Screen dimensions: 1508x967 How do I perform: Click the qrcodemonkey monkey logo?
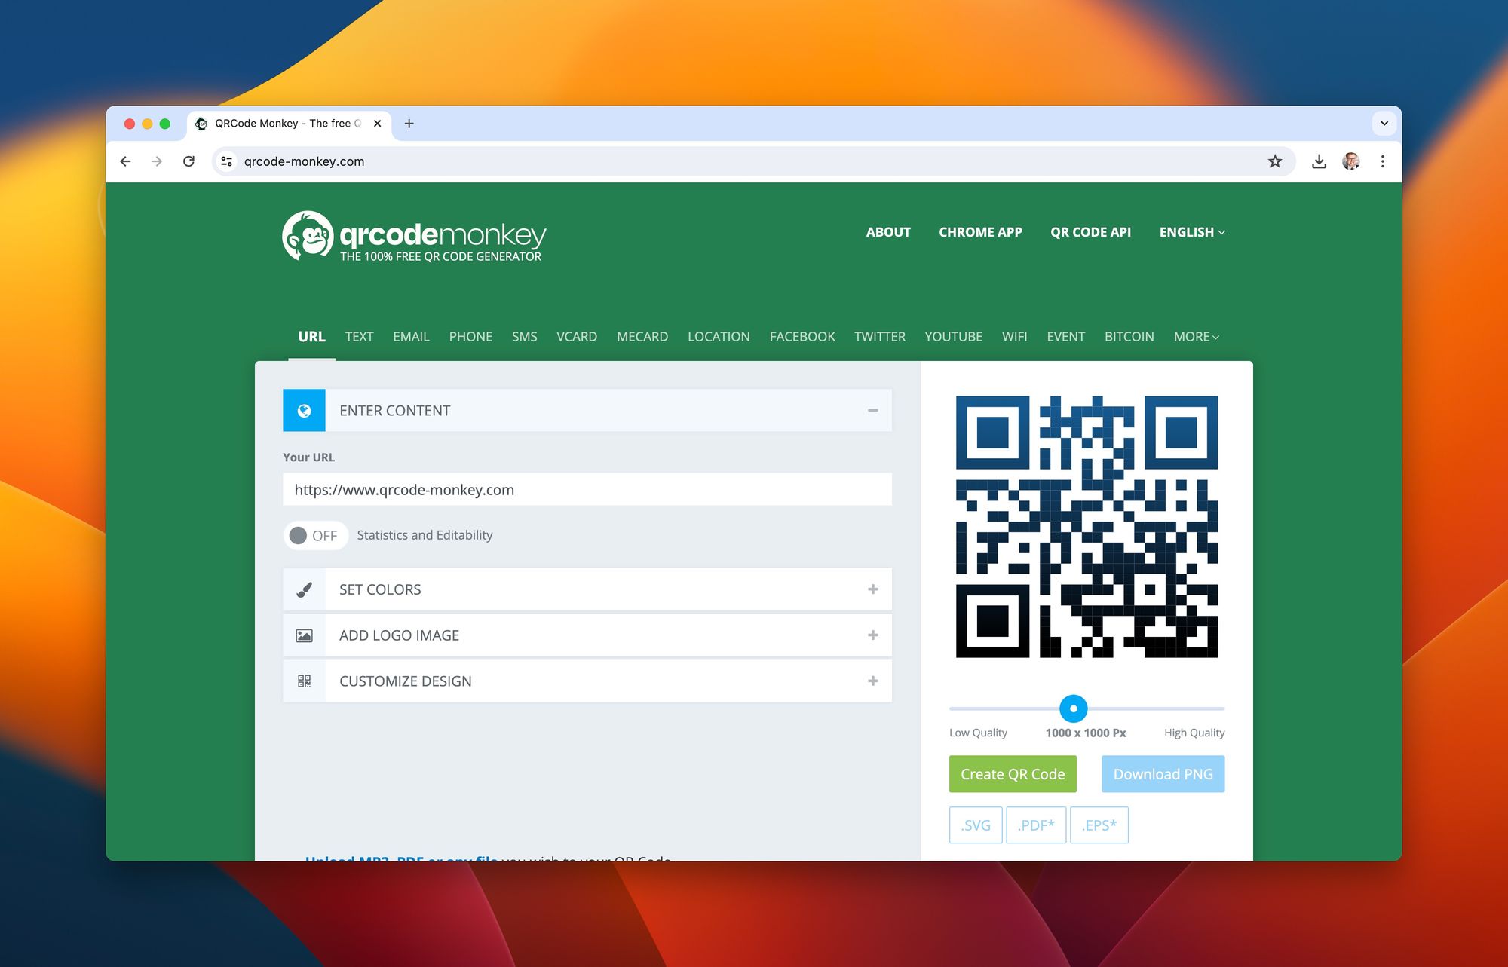pos(308,236)
